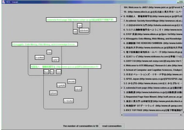The width and height of the screenshot is (184, 130).
Task: Select the Requested Page Have Moved row
Action: (x=151, y=97)
